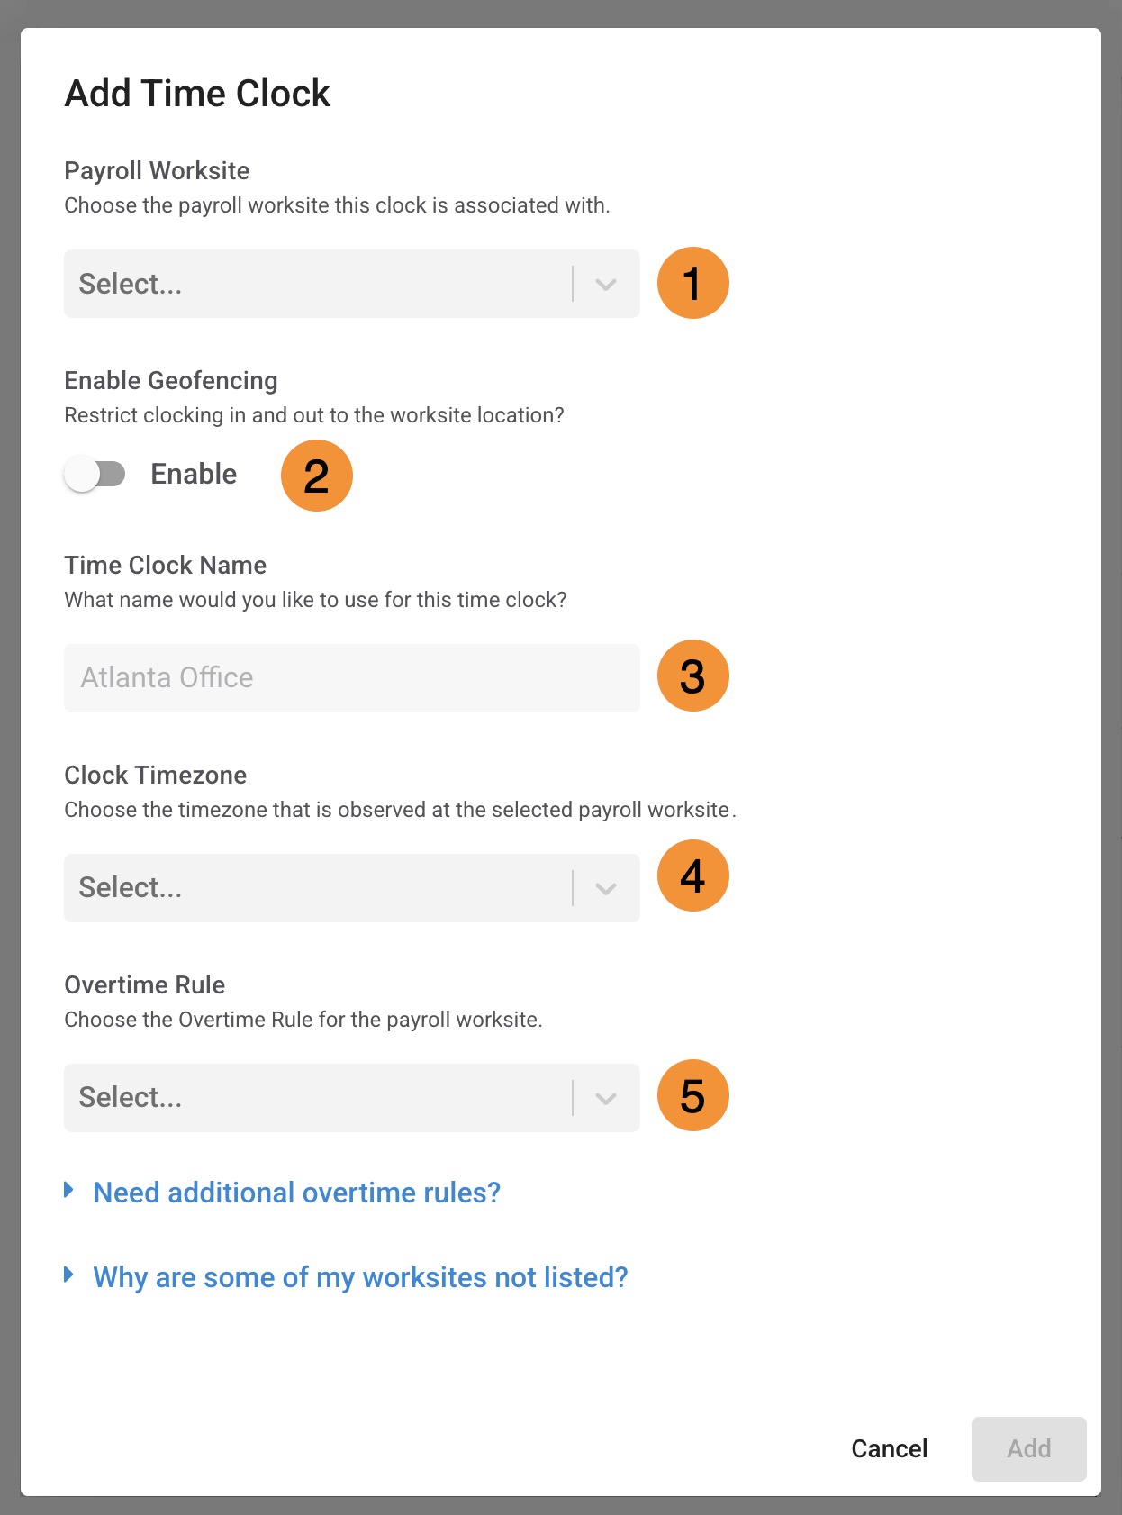Open the Clock Timezone dropdown
Screen dimensions: 1122x1515
pos(351,887)
